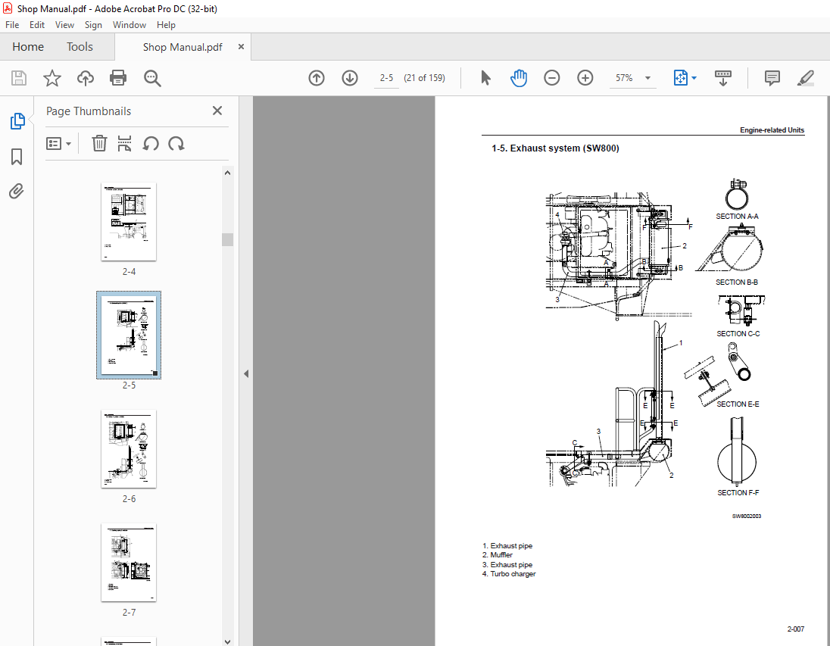Image resolution: width=830 pixels, height=646 pixels.
Task: Select page thumbnail 2-7
Action: 129,563
